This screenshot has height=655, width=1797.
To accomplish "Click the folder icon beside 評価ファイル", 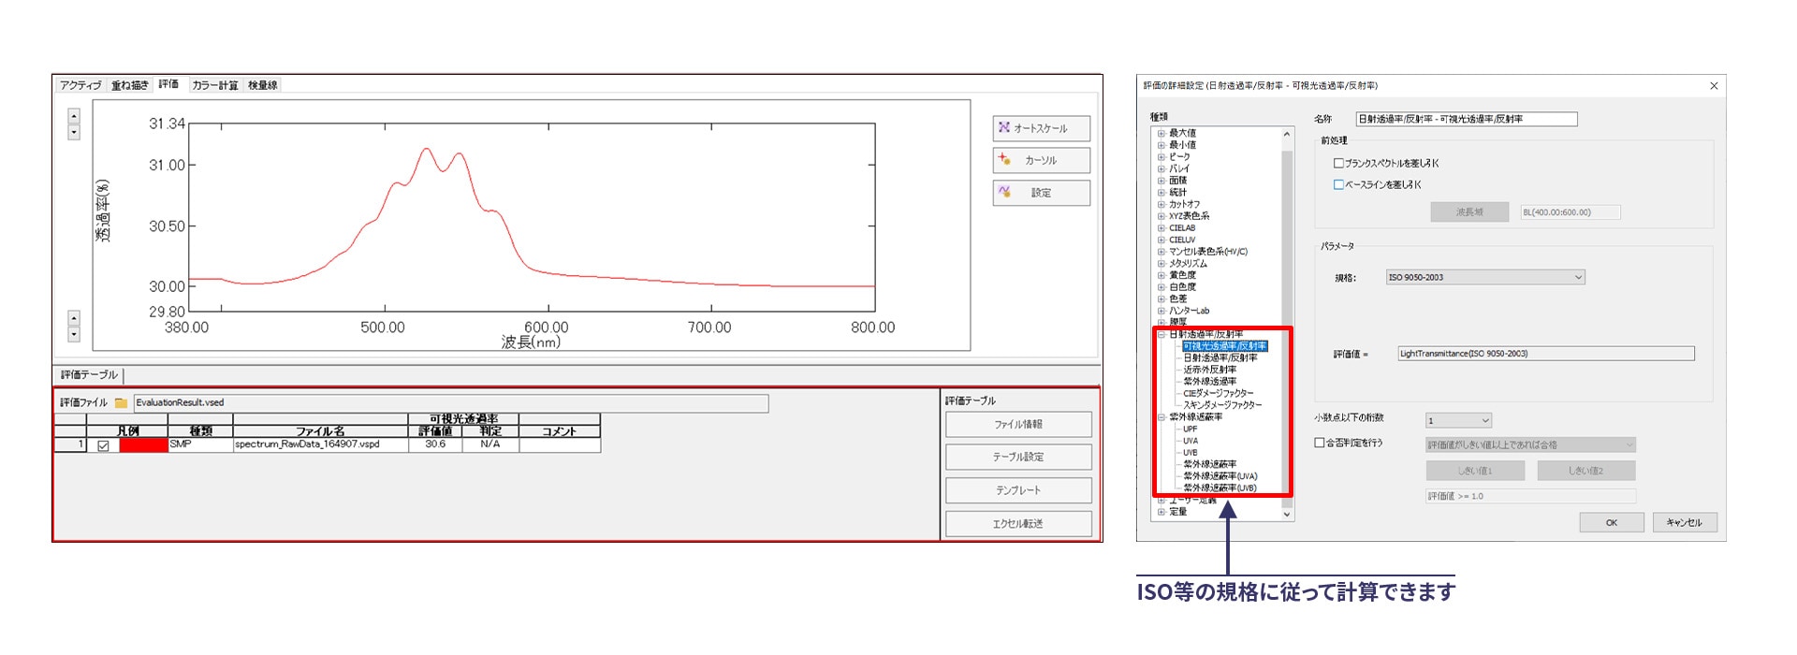I will 121,403.
